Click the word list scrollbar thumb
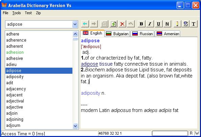 (75, 39)
